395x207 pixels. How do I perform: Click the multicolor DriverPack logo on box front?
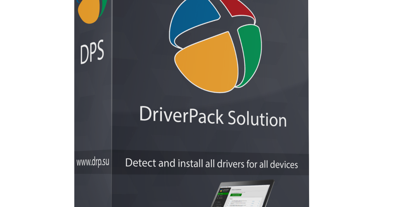tap(215, 46)
